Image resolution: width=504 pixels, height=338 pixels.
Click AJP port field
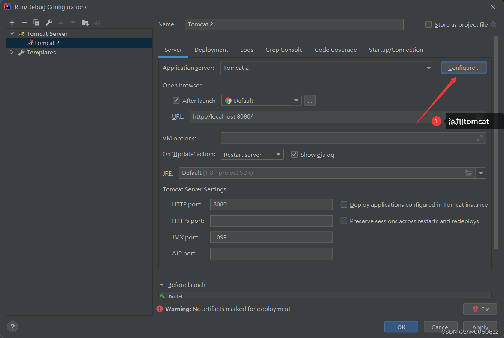point(271,254)
